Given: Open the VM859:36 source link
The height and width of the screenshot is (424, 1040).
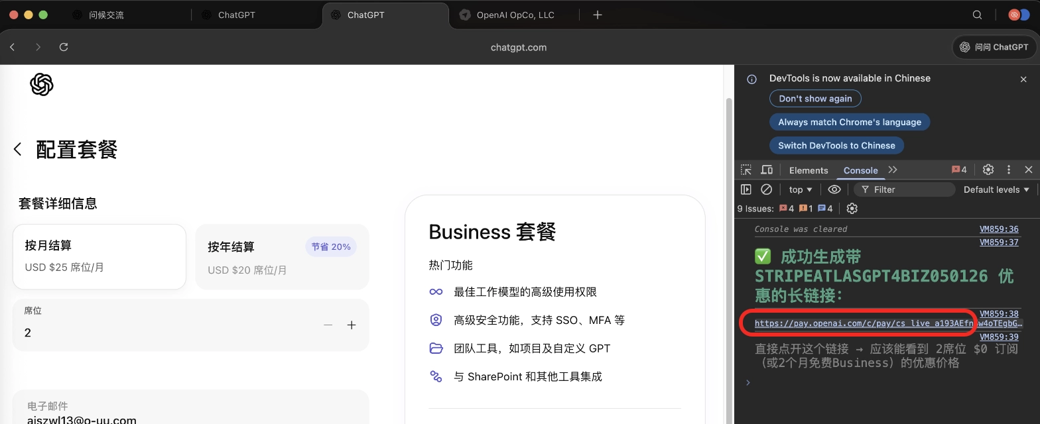Looking at the screenshot, I should [x=999, y=229].
